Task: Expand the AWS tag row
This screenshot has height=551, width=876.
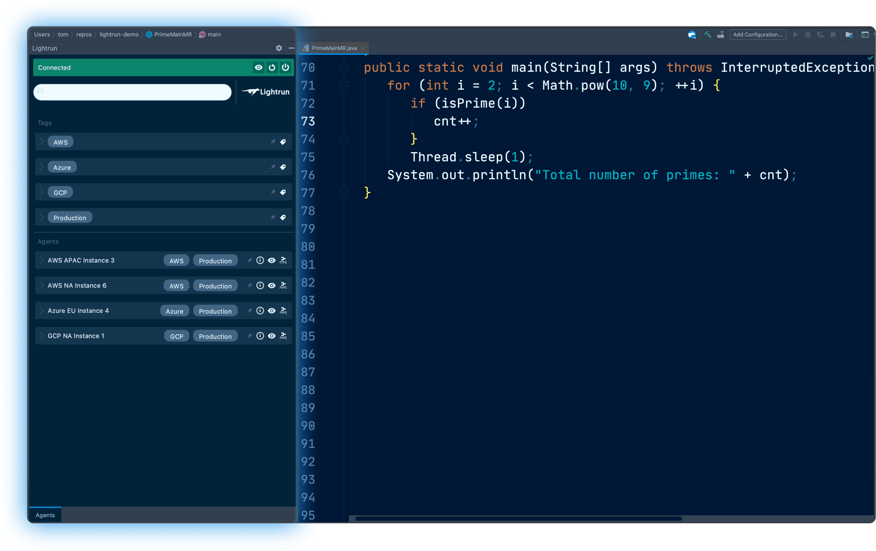Action: click(x=42, y=142)
